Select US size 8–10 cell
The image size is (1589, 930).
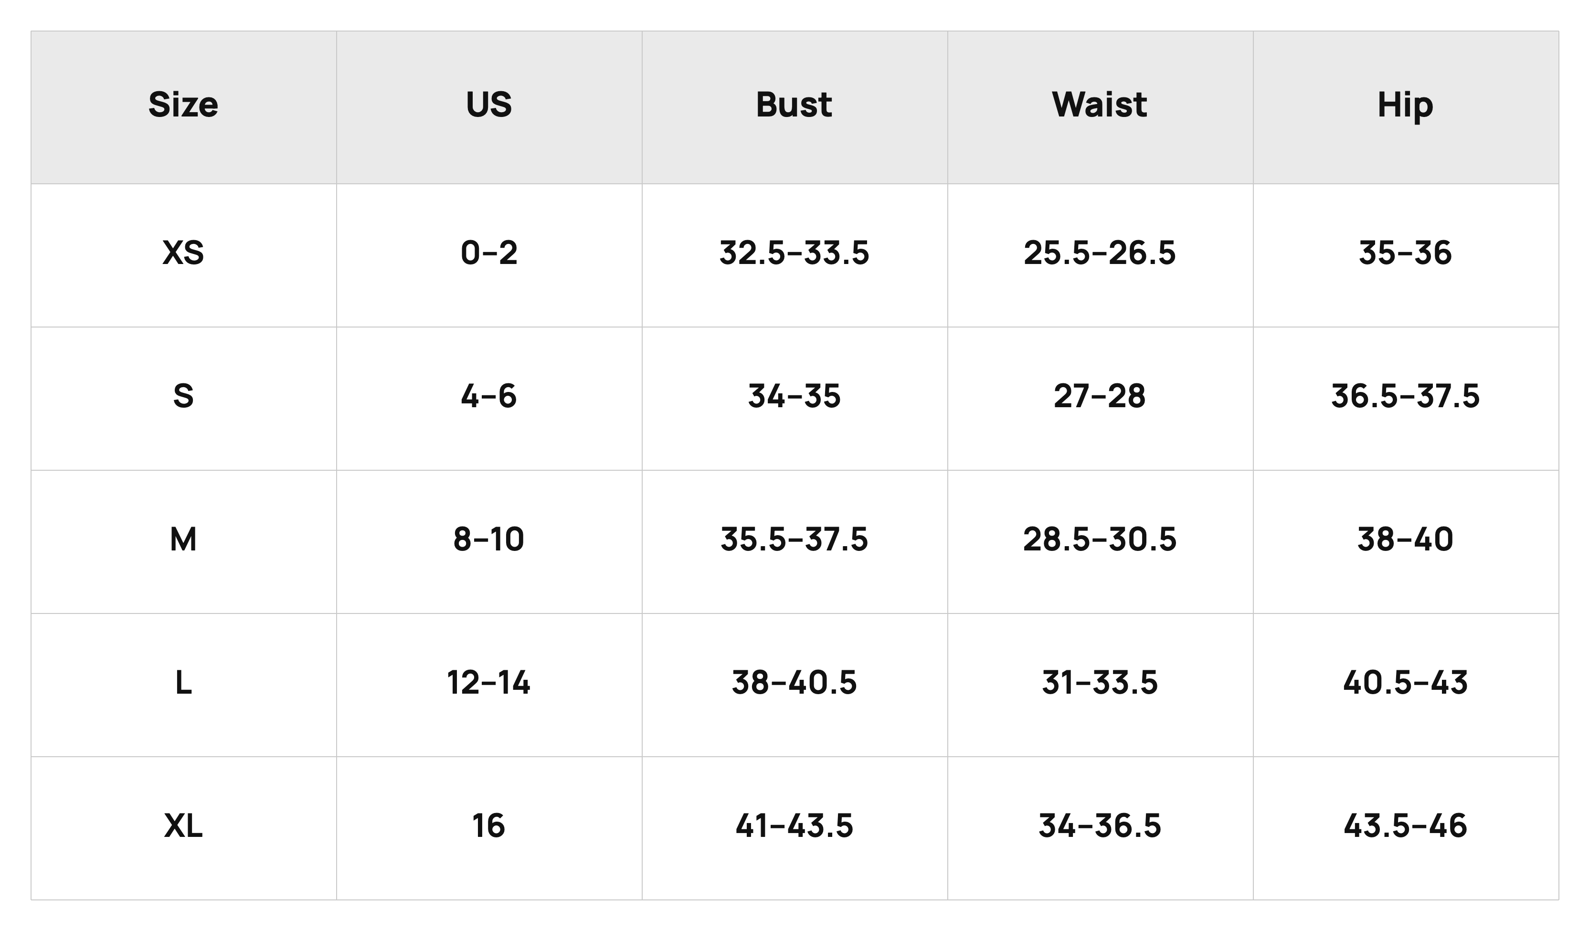tap(488, 540)
